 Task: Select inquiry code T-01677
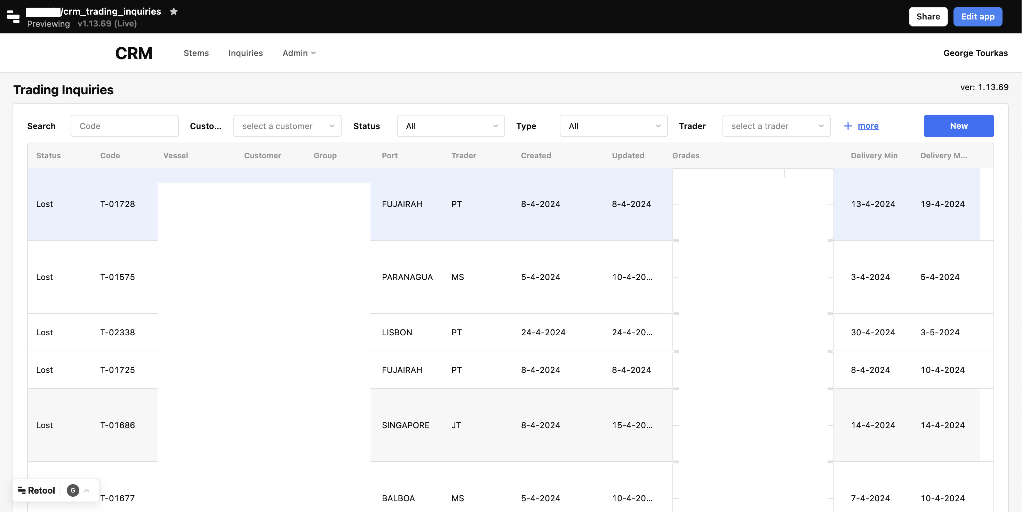click(118, 498)
